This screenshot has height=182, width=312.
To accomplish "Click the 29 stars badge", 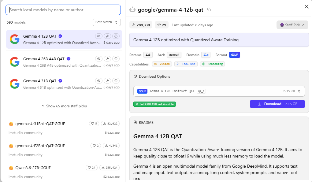I will 162,25.
